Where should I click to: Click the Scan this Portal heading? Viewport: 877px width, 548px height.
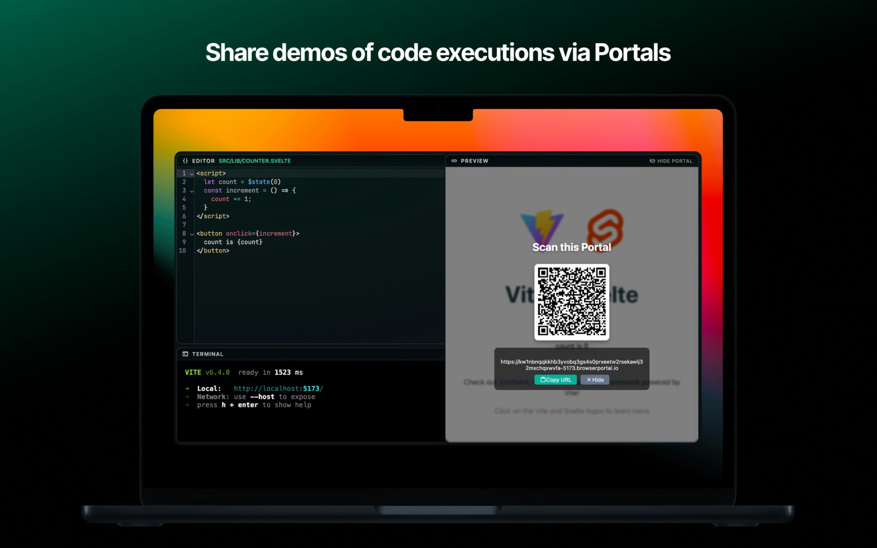(571, 247)
